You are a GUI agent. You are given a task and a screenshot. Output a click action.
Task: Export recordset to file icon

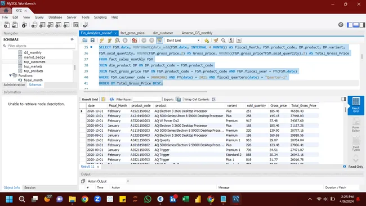coord(178,100)
